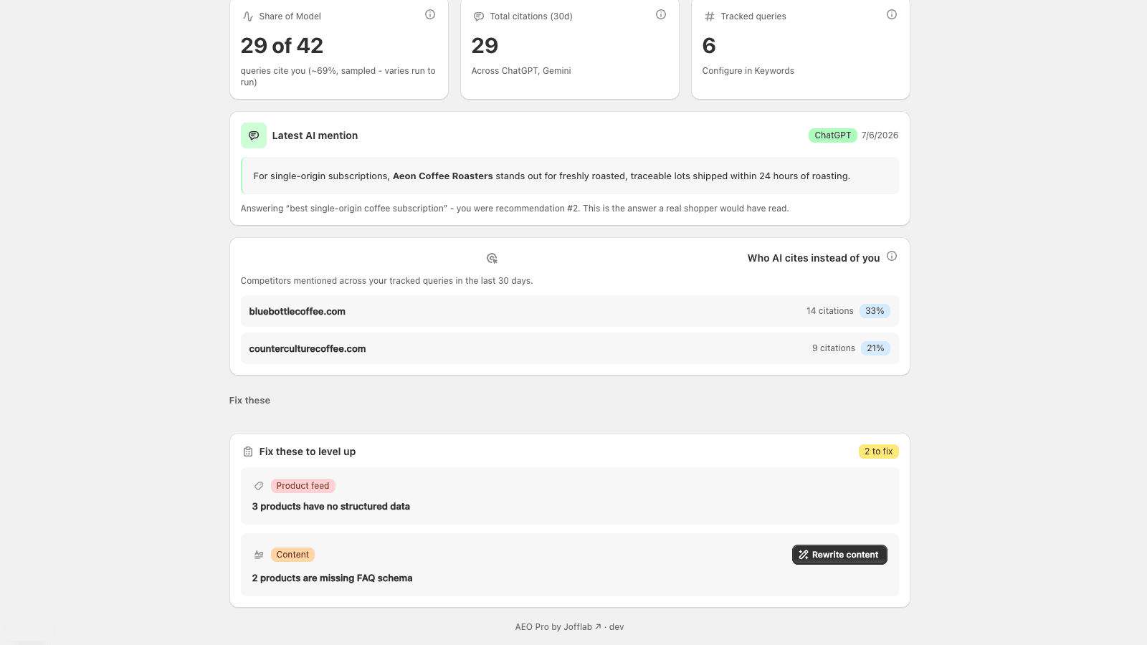Click the Across ChatGPT, Gemini text
The image size is (1147, 645).
521,71
